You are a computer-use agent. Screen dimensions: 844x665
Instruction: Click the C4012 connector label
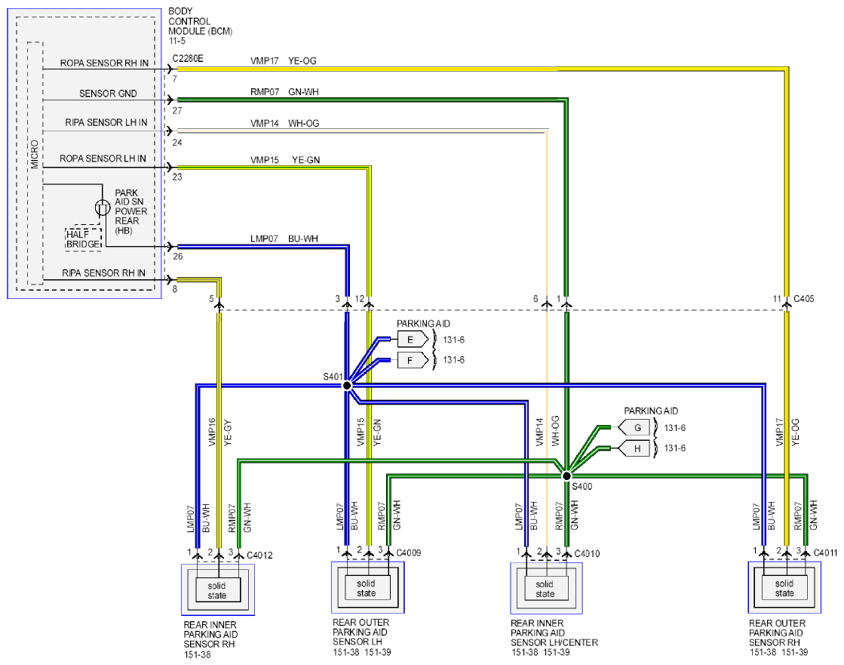pyautogui.click(x=259, y=555)
